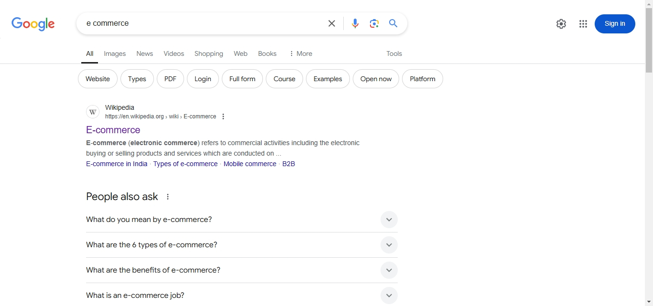Screen dimensions: 653x306
Task: Select the Platform filter chip
Action: point(423,79)
